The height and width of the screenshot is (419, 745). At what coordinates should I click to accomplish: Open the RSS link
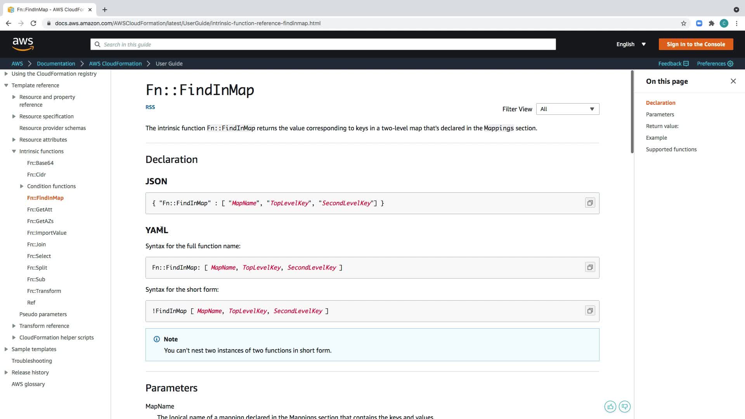click(x=150, y=107)
